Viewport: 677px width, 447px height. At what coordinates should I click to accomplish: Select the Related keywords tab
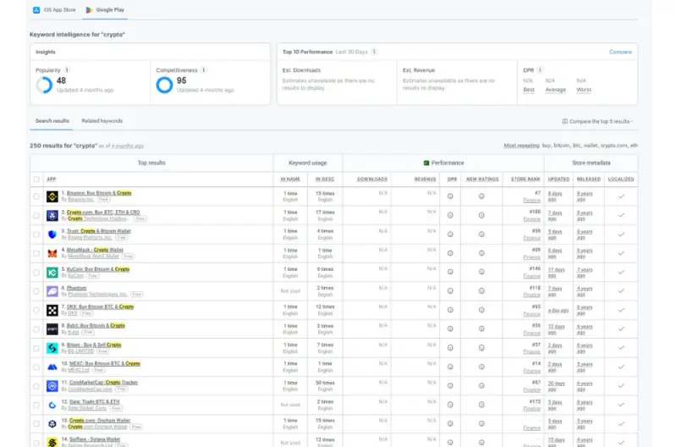pos(102,121)
